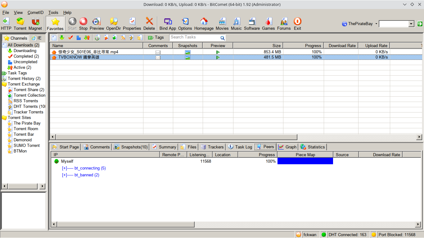Open the search engine dropdown next to ThePirateBay
The height and width of the screenshot is (238, 424).
376,24
